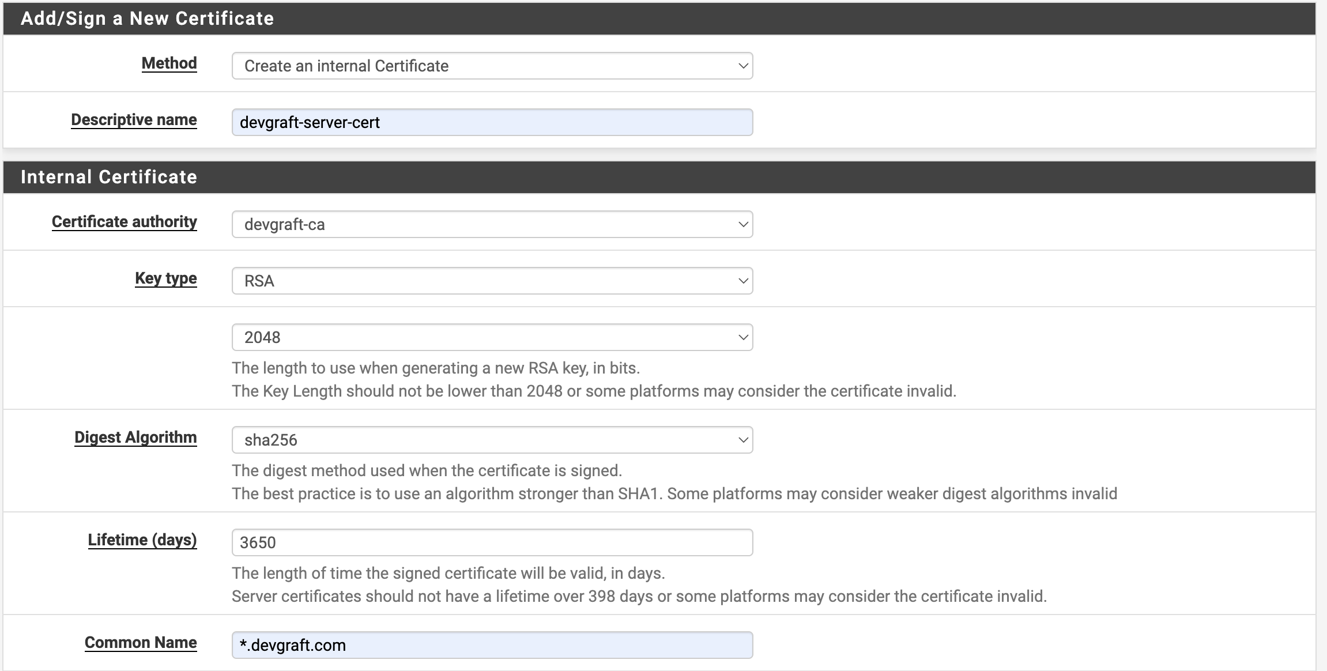Click the Common Name label
Viewport: 1327px width, 671px height.
click(x=141, y=643)
